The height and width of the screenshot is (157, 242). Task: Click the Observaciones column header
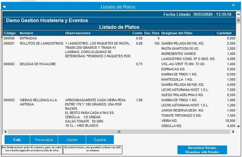(x=97, y=33)
